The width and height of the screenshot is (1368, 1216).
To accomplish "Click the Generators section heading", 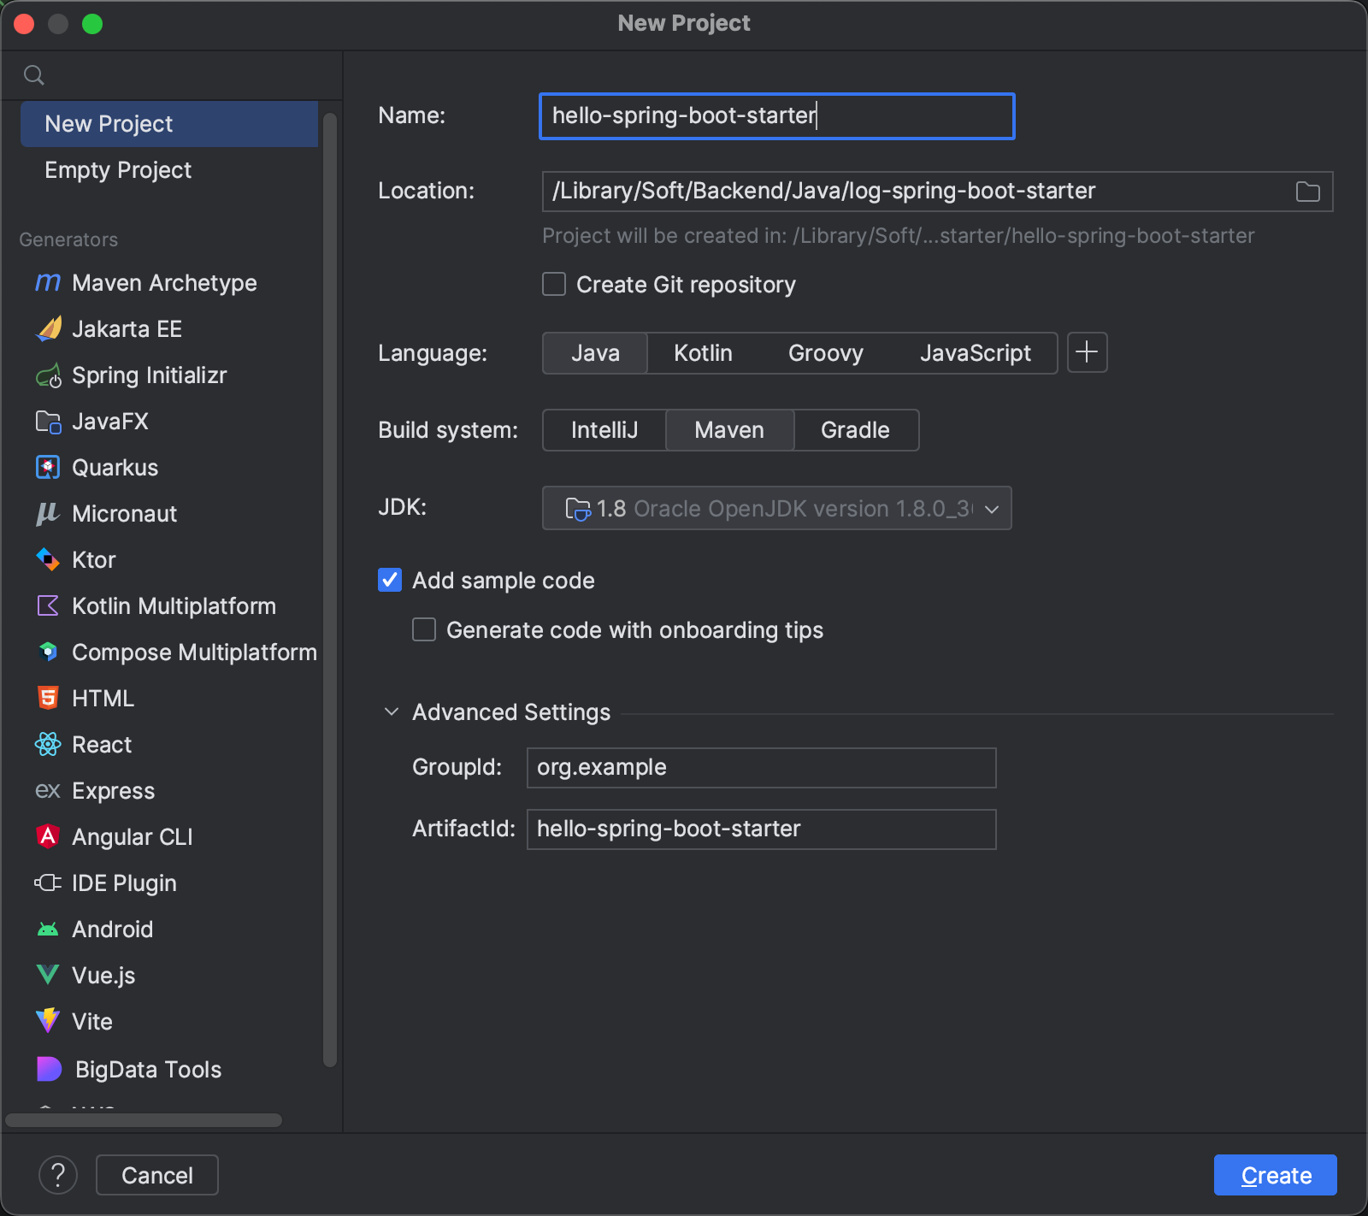I will point(68,239).
